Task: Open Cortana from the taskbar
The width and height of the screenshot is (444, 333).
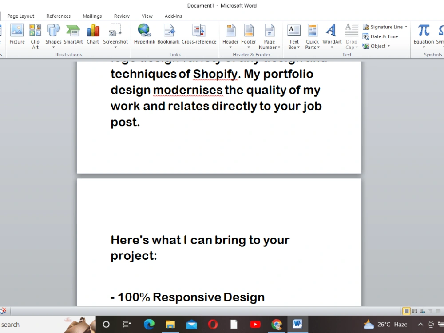Action: point(106,325)
